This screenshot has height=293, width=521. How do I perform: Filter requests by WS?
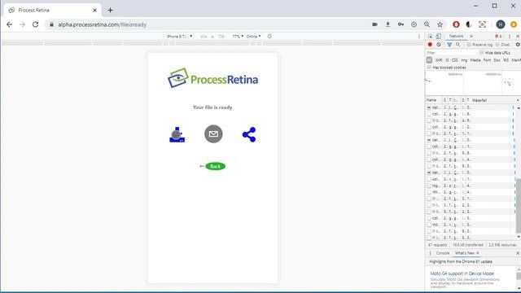tap(506, 60)
